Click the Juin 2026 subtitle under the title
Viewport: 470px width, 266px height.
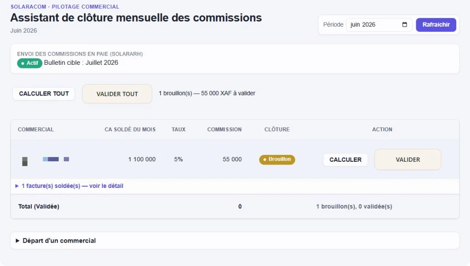(24, 31)
